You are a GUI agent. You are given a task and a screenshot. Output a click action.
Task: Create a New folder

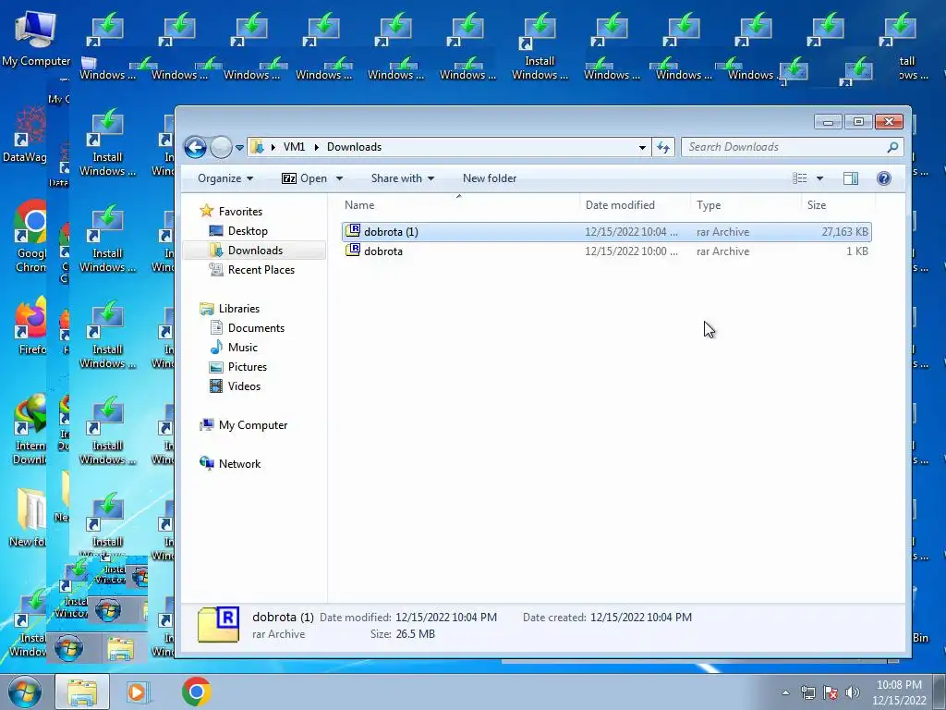coord(490,178)
